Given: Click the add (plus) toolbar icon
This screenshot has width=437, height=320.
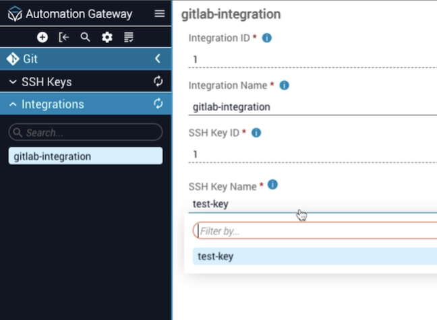Looking at the screenshot, I should [42, 37].
